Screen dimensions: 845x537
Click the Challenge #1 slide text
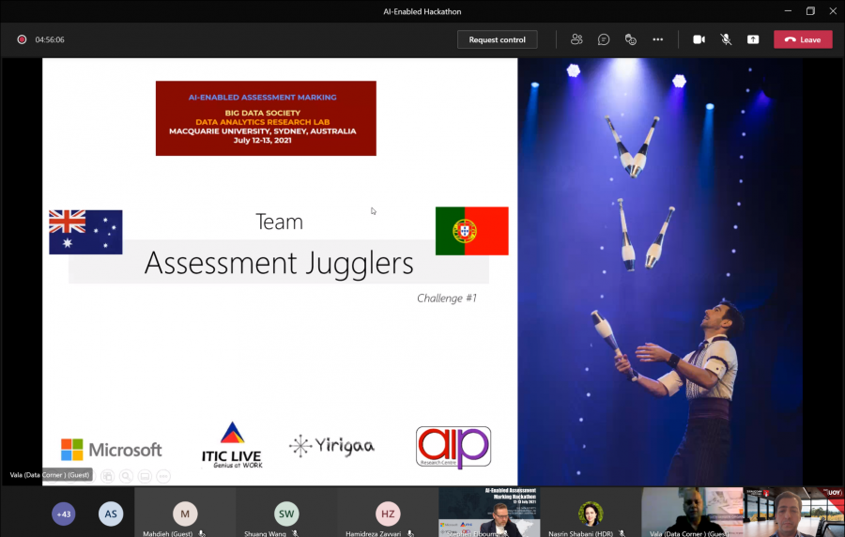(447, 298)
